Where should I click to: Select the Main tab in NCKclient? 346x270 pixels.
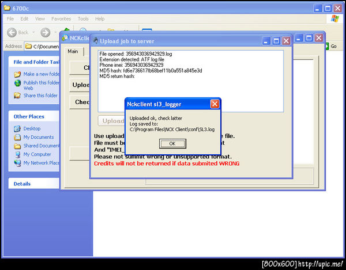click(x=73, y=51)
